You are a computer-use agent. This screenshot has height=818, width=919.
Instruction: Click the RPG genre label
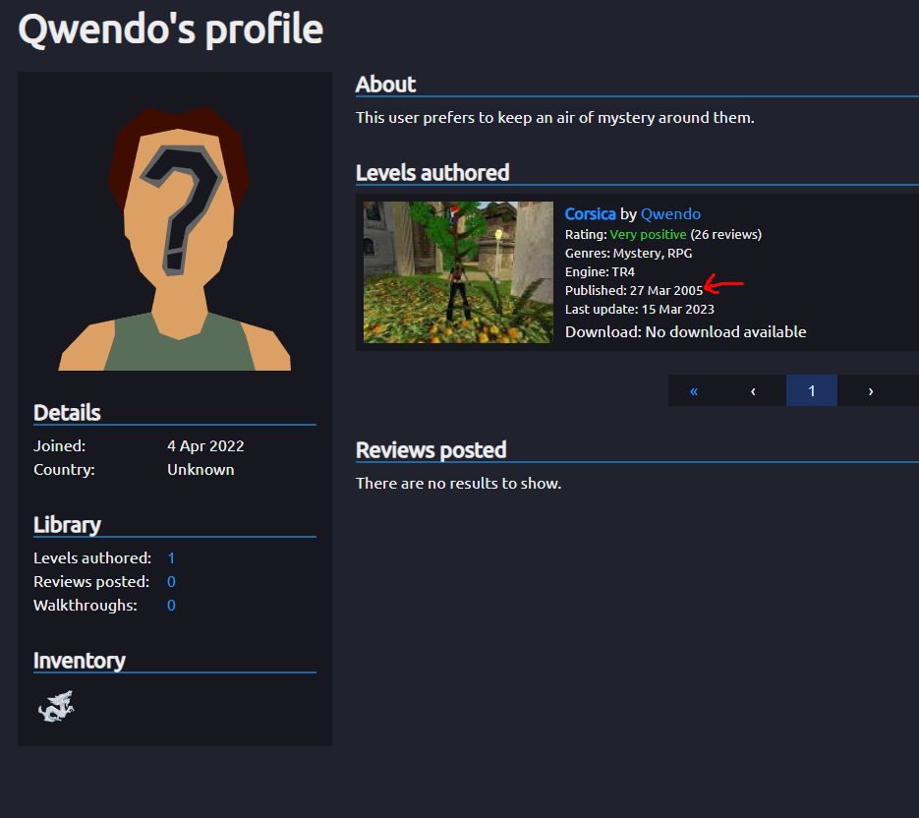click(x=682, y=253)
